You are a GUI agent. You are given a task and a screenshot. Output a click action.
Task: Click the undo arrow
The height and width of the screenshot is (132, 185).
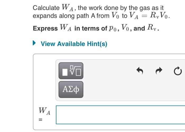pos(140,71)
